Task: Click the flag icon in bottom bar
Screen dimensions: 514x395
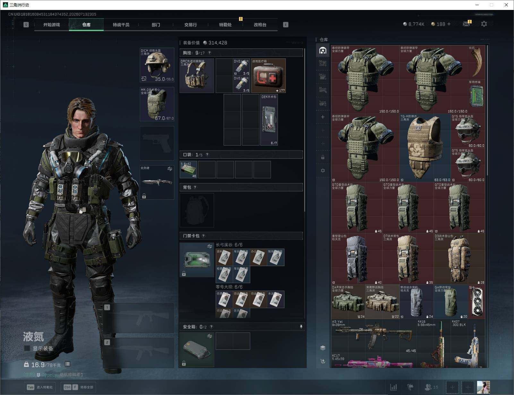Action: 410,387
